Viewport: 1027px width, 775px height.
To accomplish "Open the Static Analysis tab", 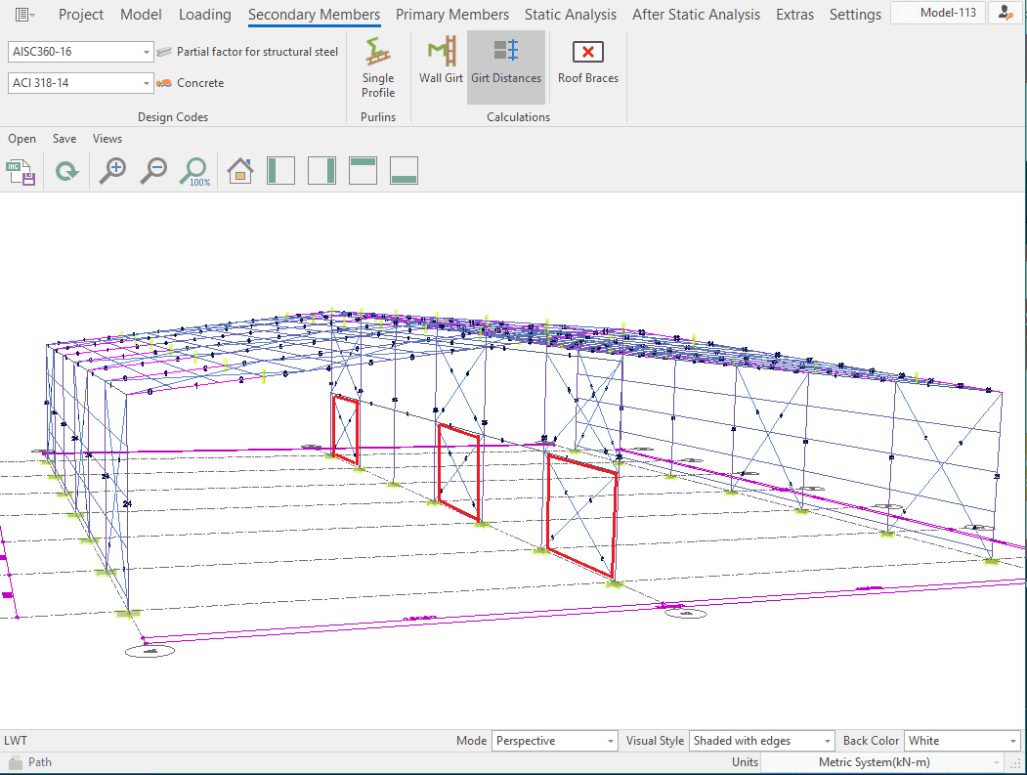I will (570, 15).
